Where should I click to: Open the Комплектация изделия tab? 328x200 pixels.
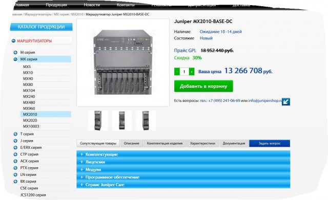click(165, 143)
